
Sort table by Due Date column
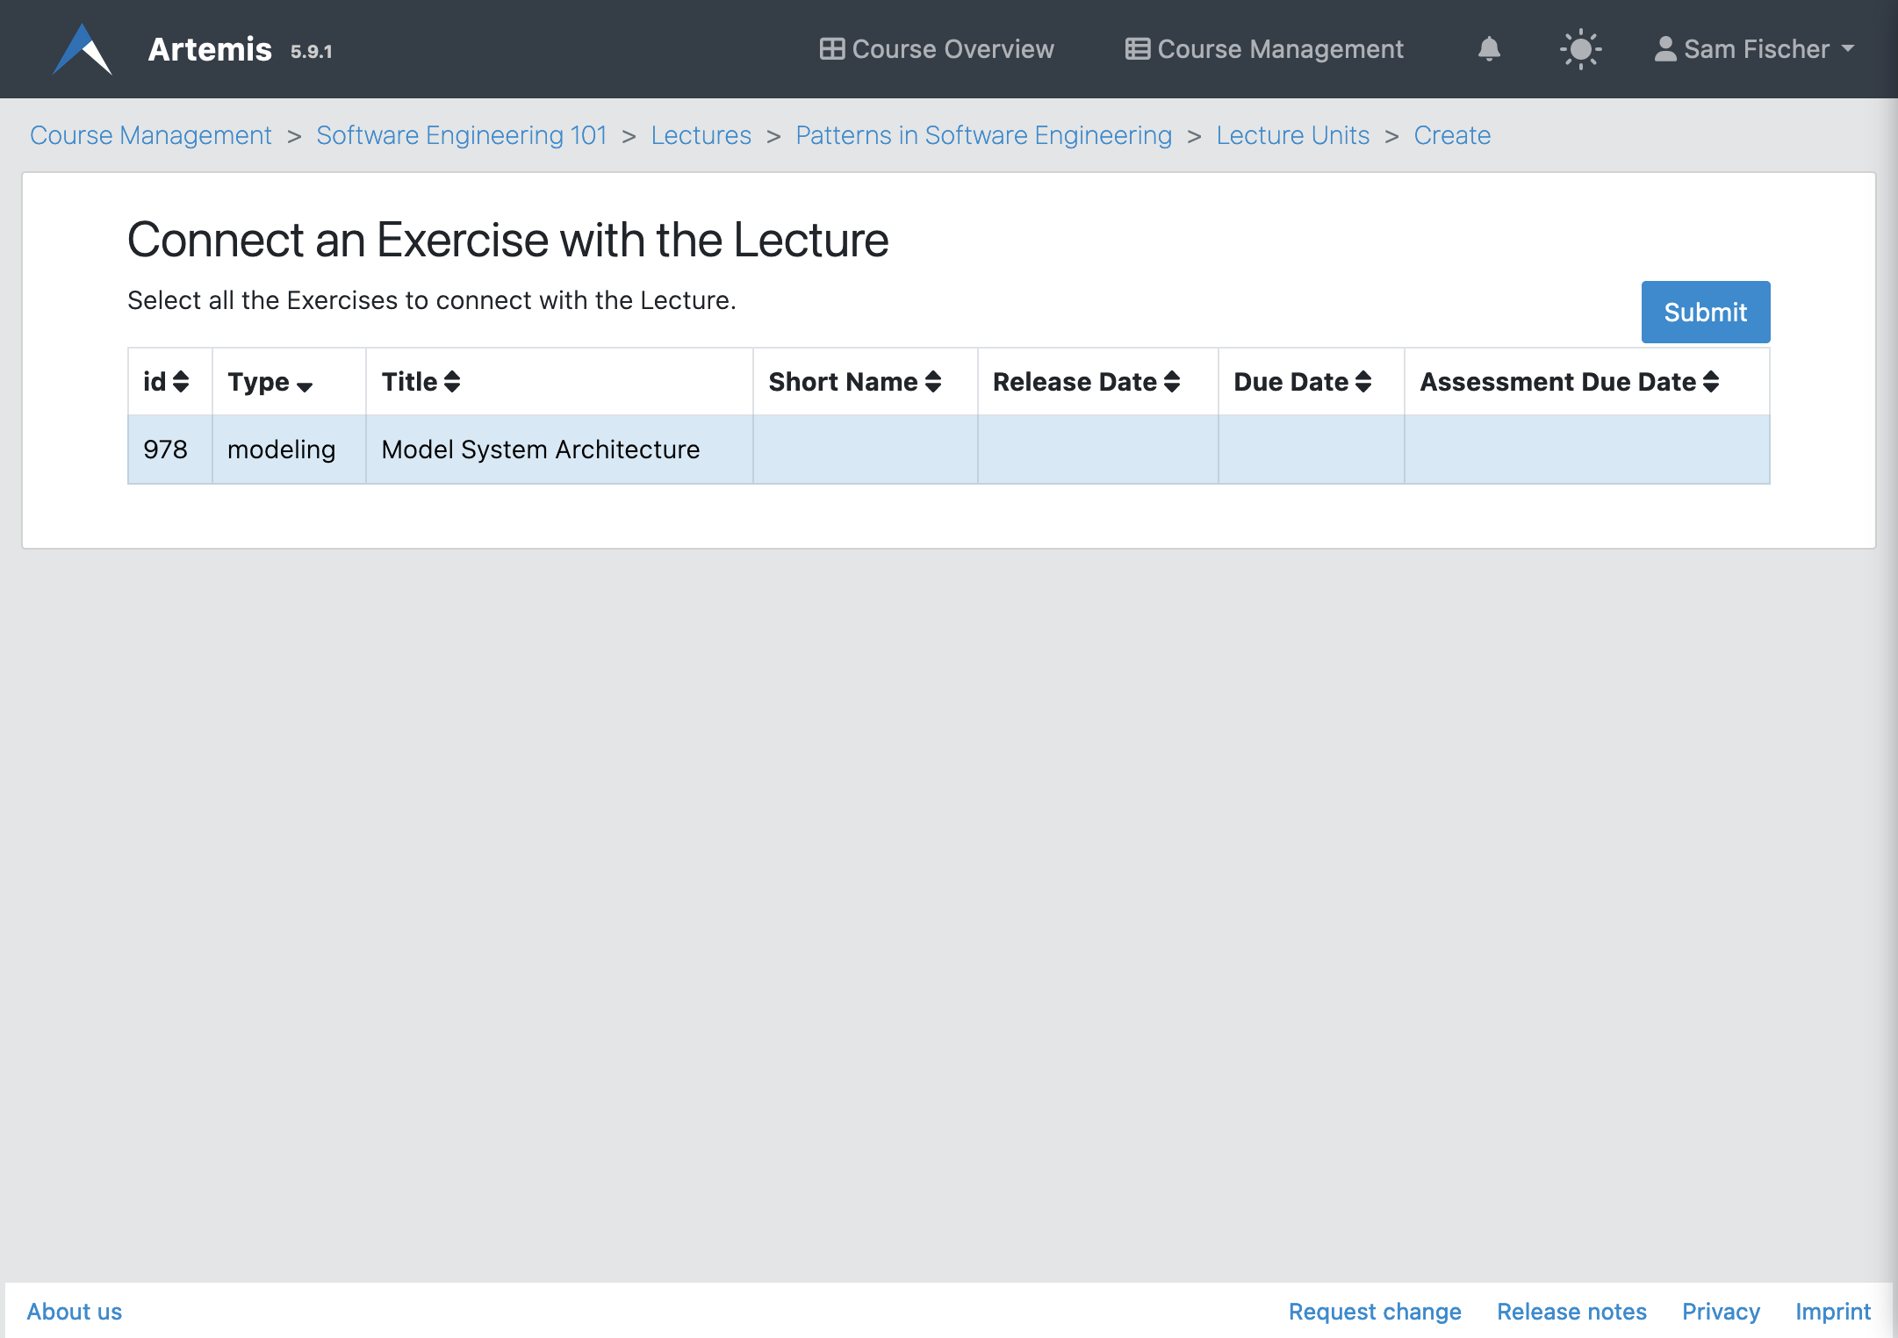(x=1303, y=382)
